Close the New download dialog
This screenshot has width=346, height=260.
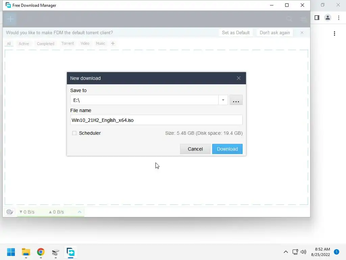click(x=239, y=78)
